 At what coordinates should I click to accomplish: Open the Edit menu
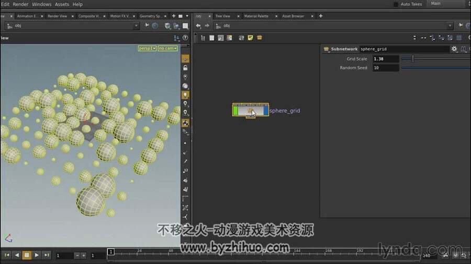coord(5,4)
